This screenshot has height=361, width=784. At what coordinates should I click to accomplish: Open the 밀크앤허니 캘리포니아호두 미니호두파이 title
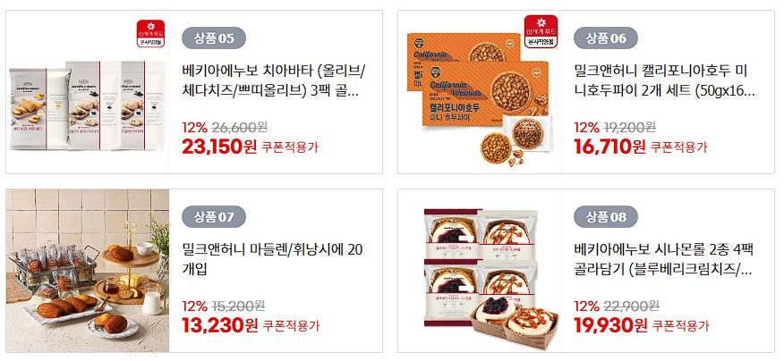[x=665, y=81]
